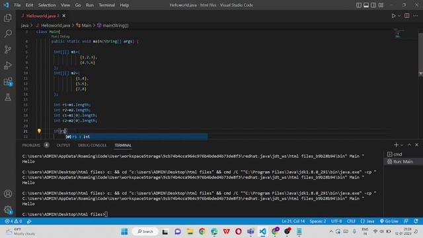Click the errors and warnings status indicator
Viewport: 423px width, 238px height.
pos(13,221)
